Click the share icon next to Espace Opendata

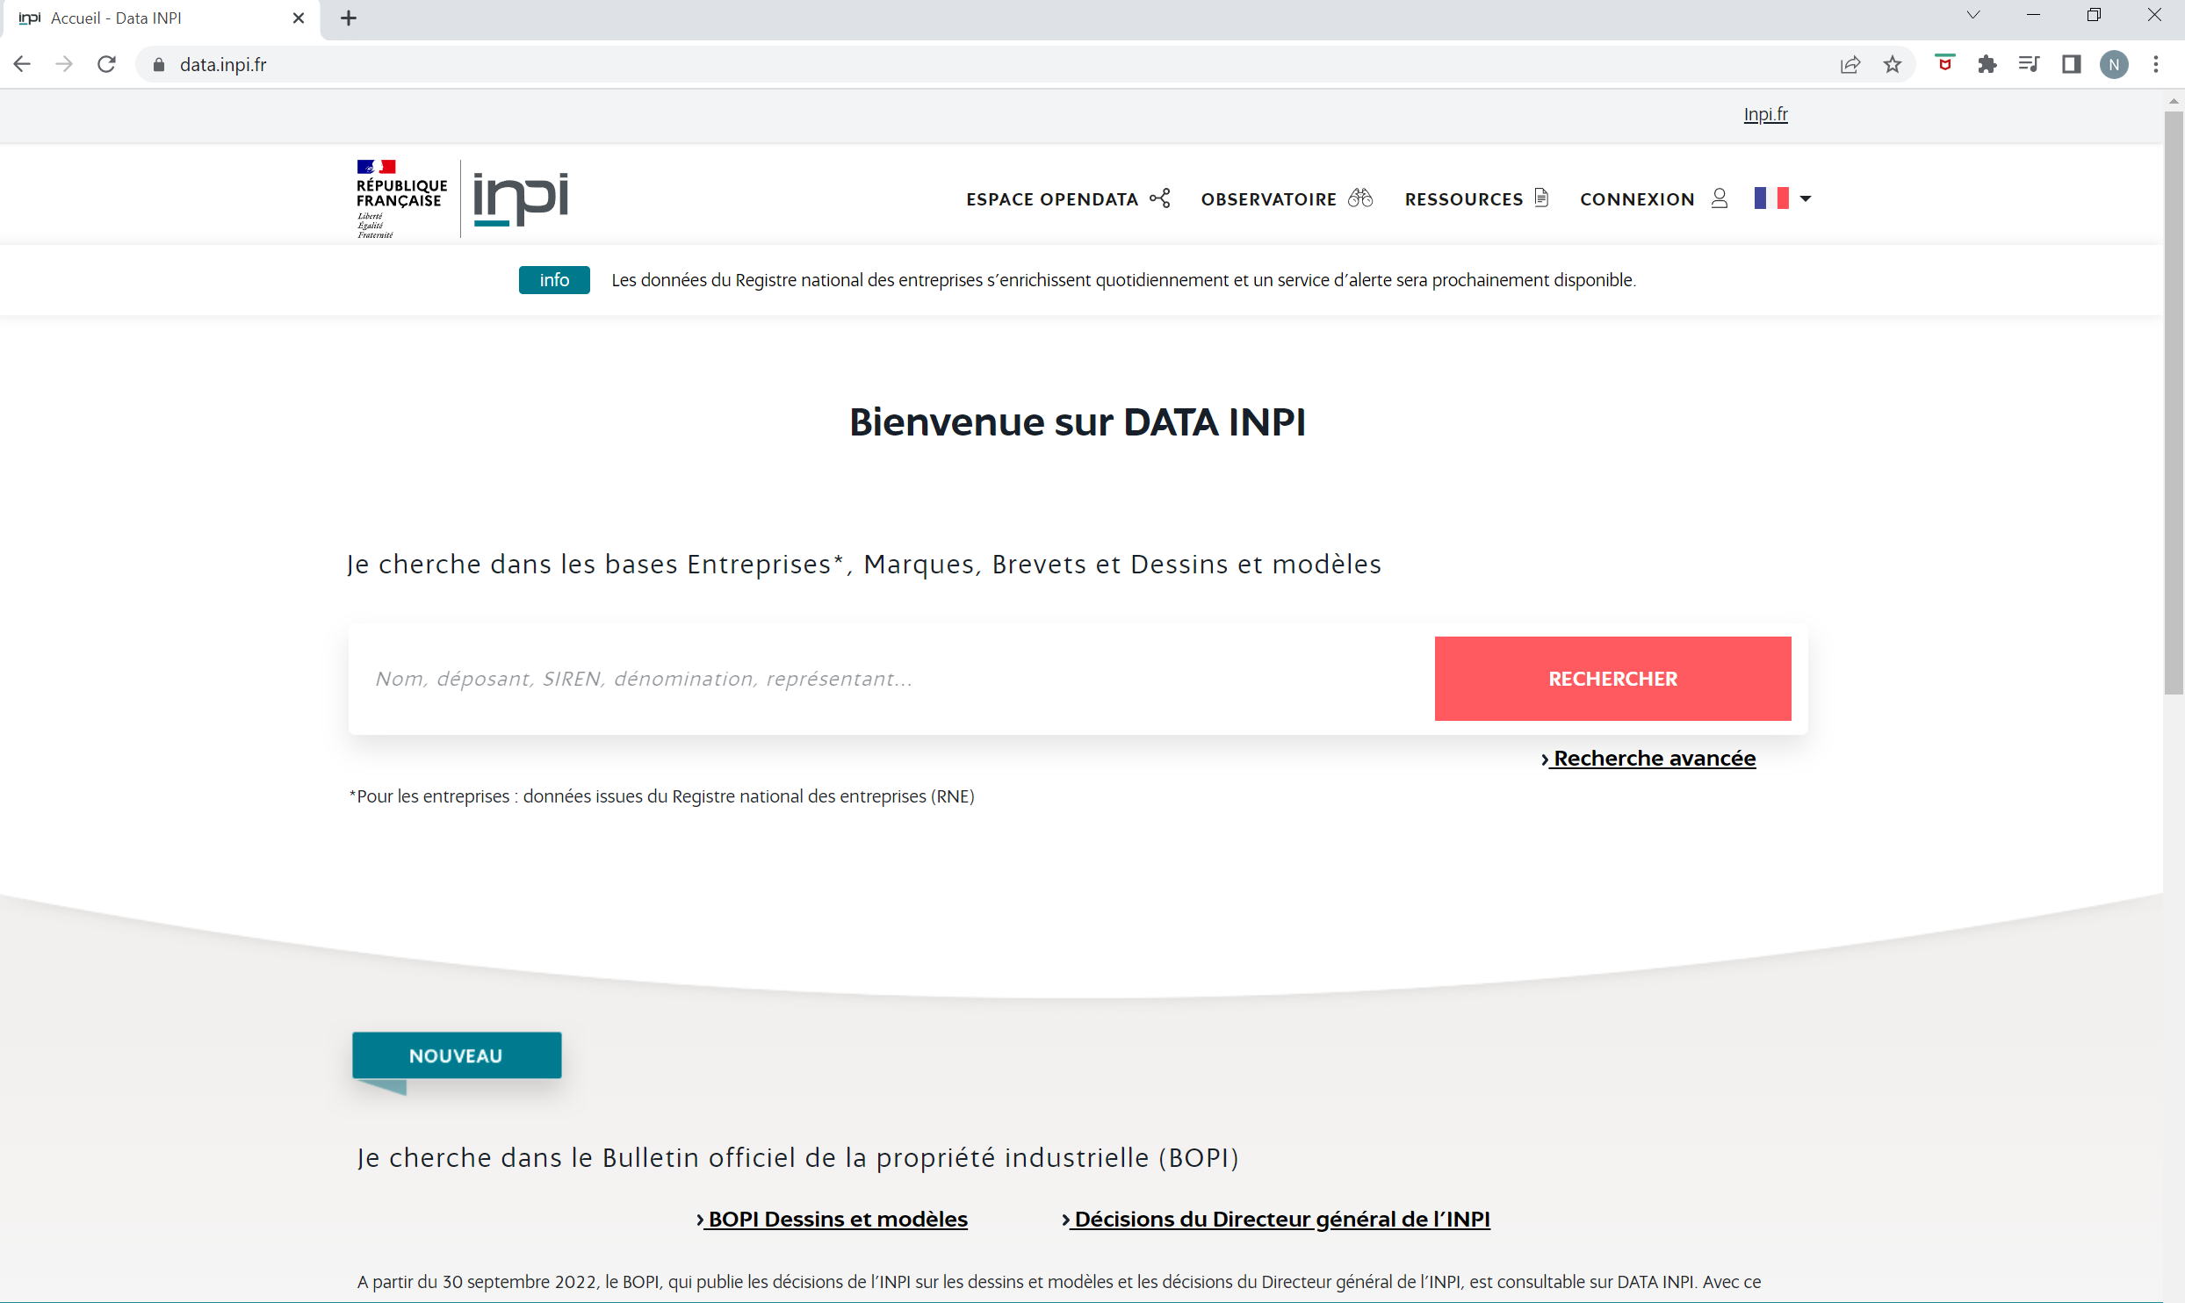tap(1160, 198)
